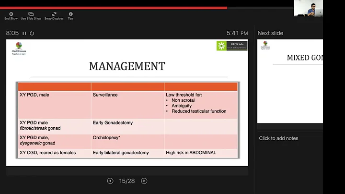Screen dimensions: 345x194
Task: Click the 'Non scrotal' bullet
Action: click(x=183, y=100)
